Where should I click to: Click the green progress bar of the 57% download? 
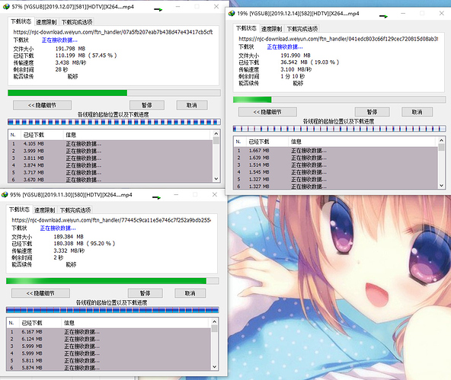point(114,93)
